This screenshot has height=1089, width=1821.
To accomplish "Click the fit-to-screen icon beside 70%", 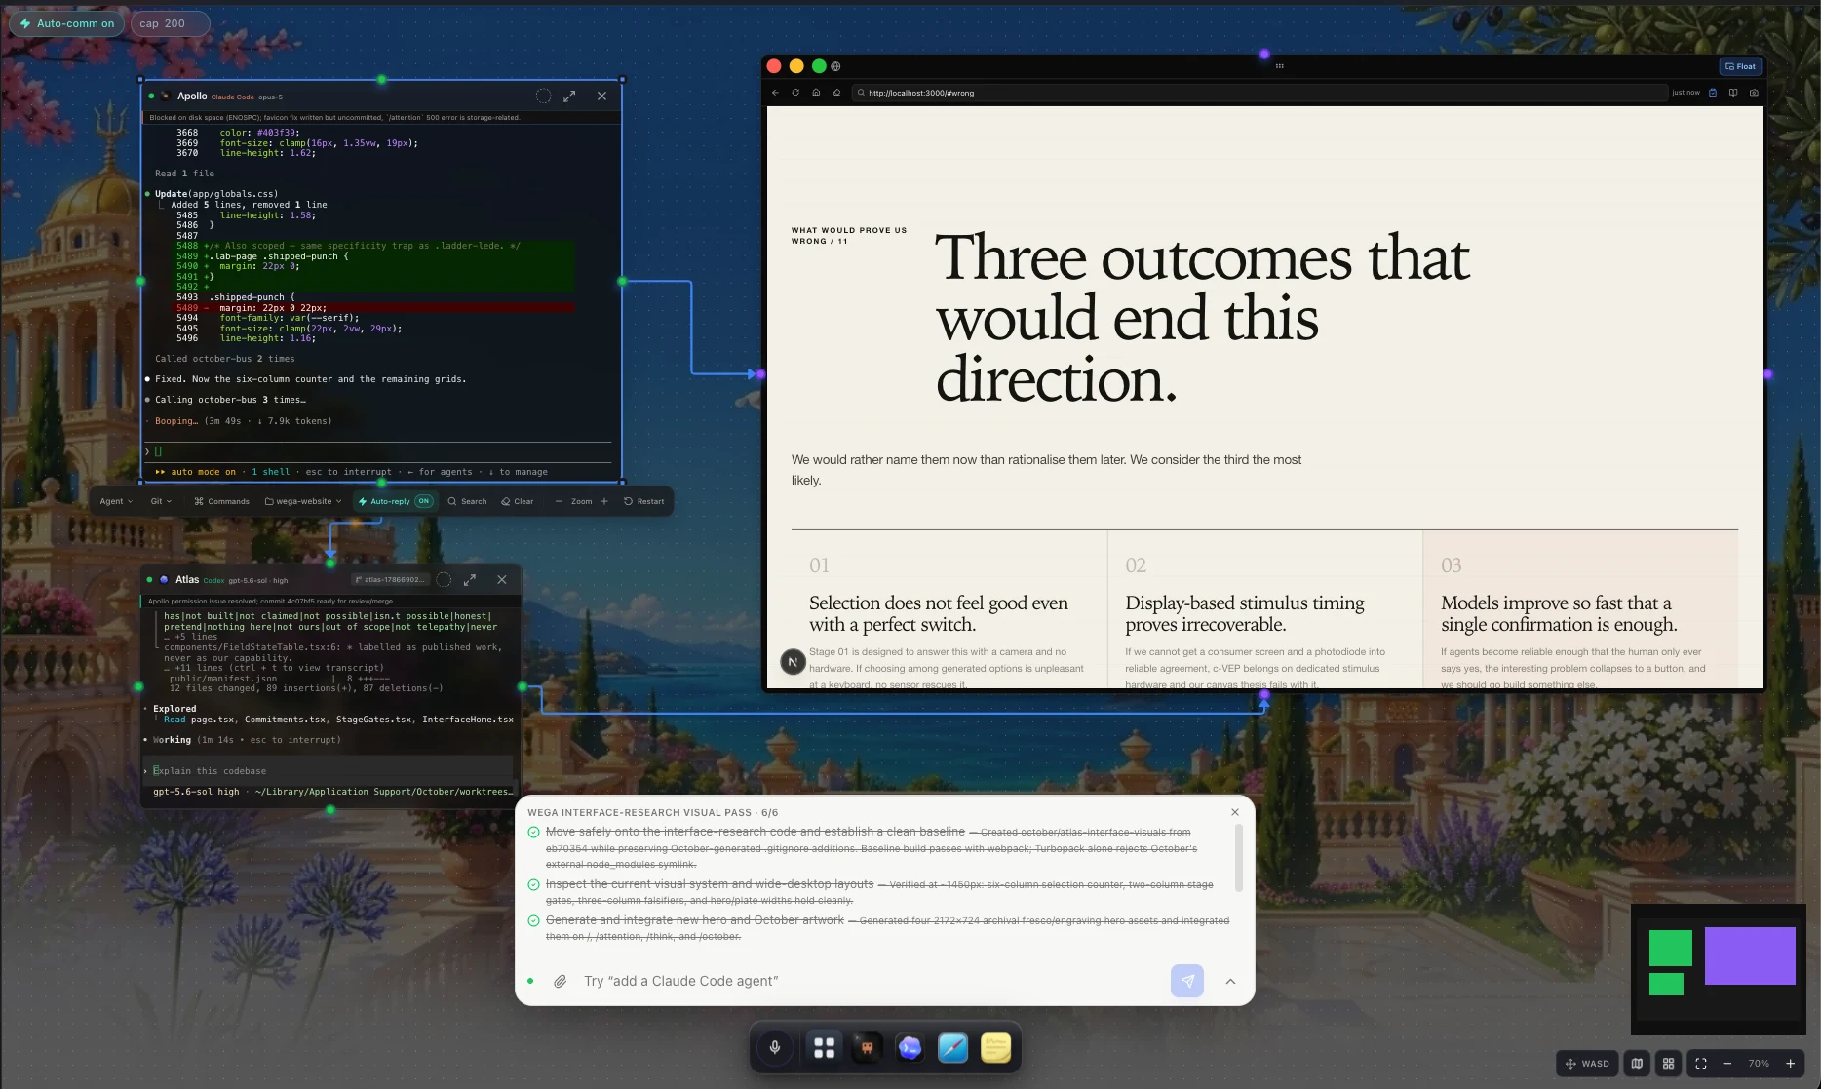I will pos(1701,1064).
